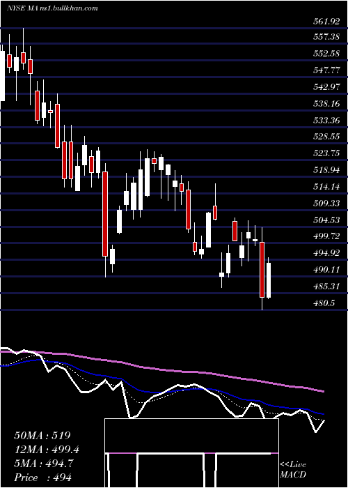Click the 50MA : 519 reading
Image resolution: width=348 pixels, height=488 pixels.
tap(42, 436)
